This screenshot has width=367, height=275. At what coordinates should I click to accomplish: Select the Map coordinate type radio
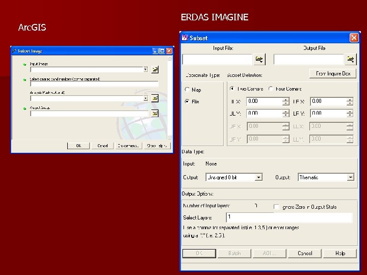[x=187, y=90]
